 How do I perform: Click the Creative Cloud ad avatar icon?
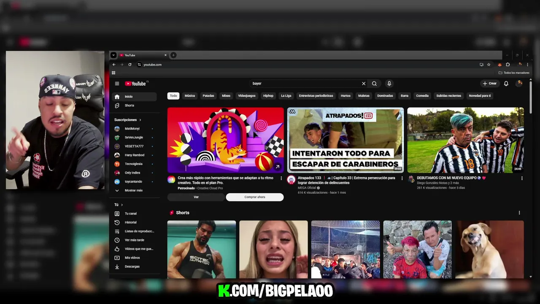[171, 180]
